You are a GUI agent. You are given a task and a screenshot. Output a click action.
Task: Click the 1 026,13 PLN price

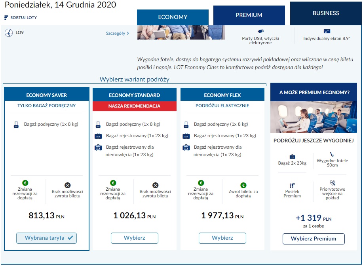(135, 216)
